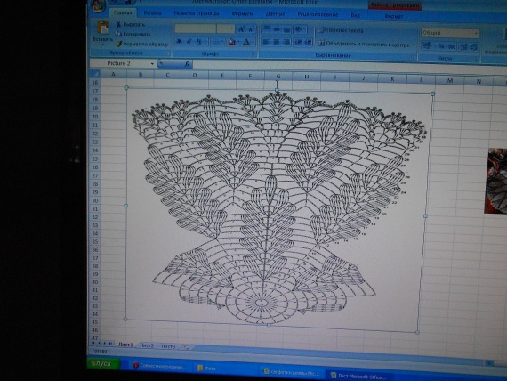Click the insert function fx icon
Screen dimensions: 507x381
[187, 64]
